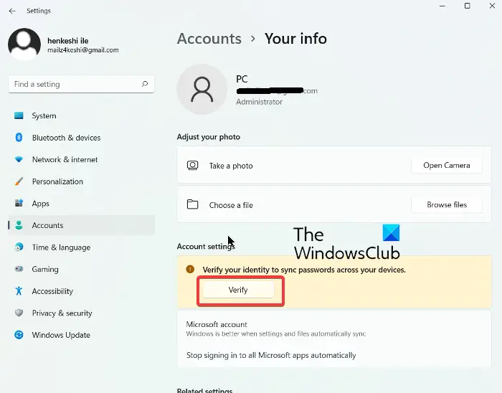
Task: Click the Gaming controller icon
Action: [19, 269]
